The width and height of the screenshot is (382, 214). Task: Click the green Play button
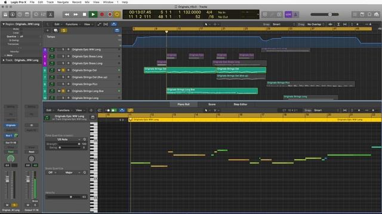93,14
